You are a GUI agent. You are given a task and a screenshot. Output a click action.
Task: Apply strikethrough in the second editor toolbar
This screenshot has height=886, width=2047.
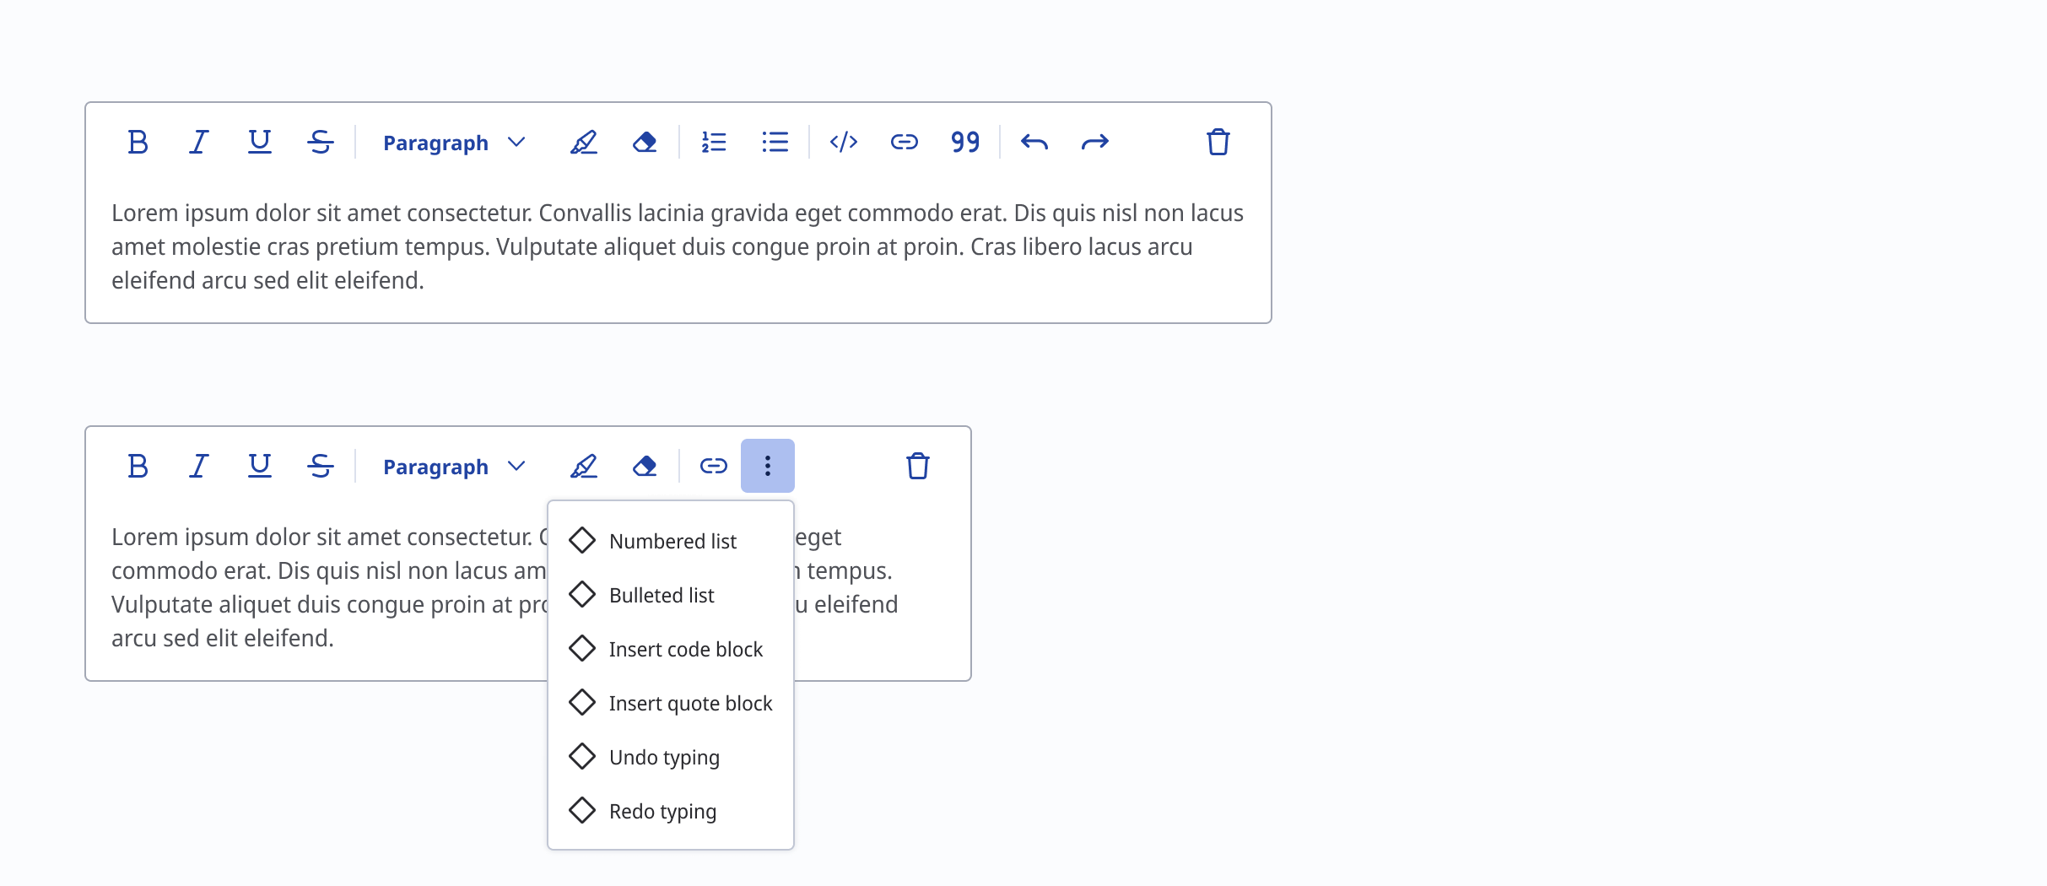point(320,466)
